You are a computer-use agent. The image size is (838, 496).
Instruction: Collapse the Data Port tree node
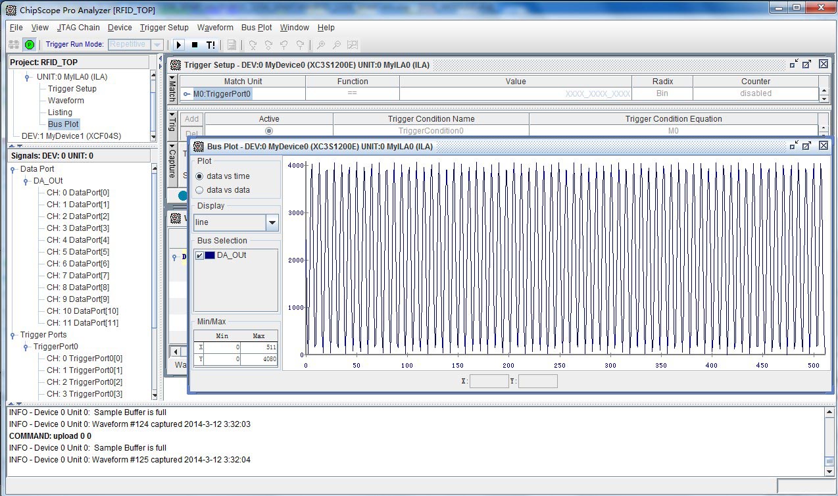tap(12, 169)
